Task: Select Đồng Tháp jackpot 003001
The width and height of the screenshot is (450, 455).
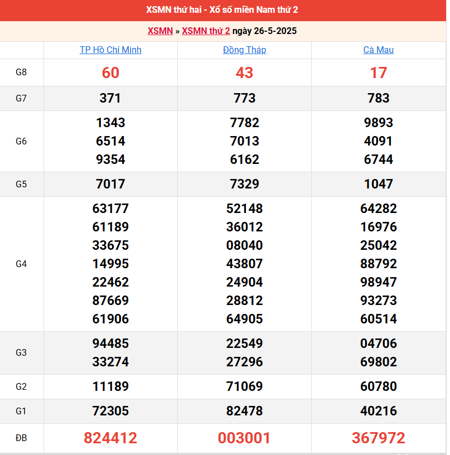Action: point(244,438)
